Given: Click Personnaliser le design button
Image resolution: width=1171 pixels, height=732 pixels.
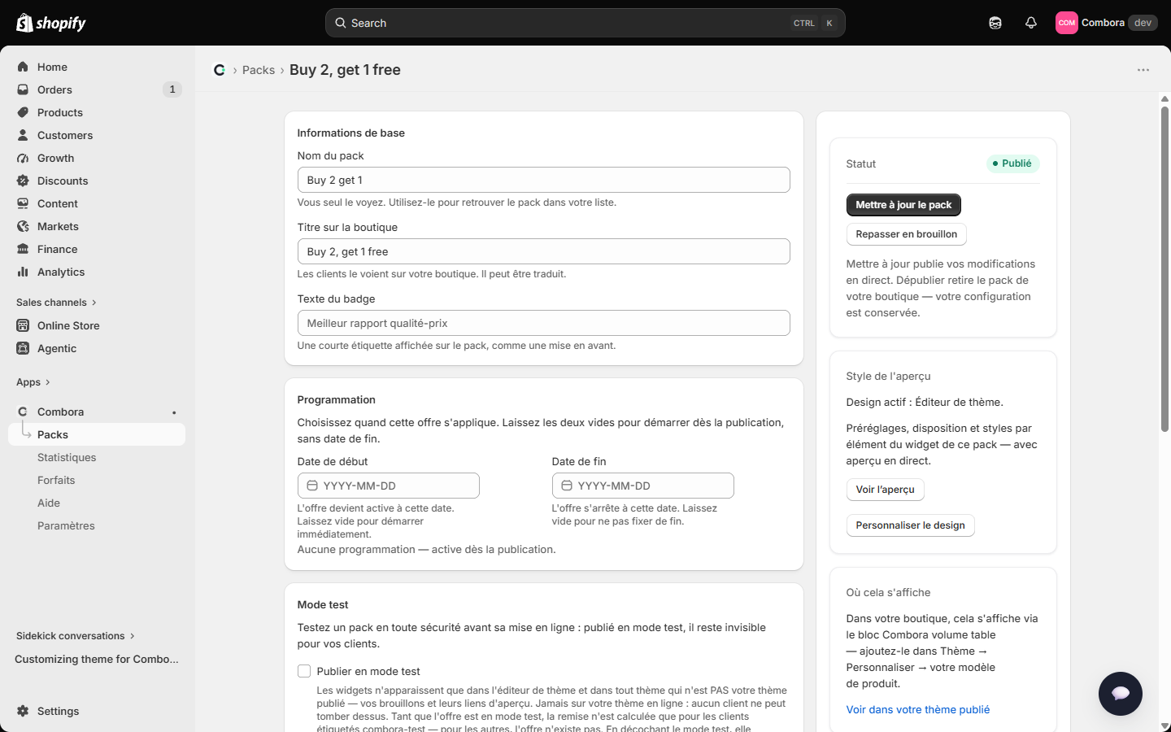Looking at the screenshot, I should [x=910, y=525].
